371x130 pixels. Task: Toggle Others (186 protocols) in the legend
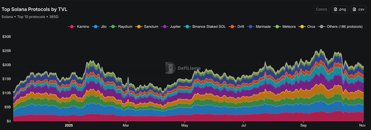tap(340, 27)
